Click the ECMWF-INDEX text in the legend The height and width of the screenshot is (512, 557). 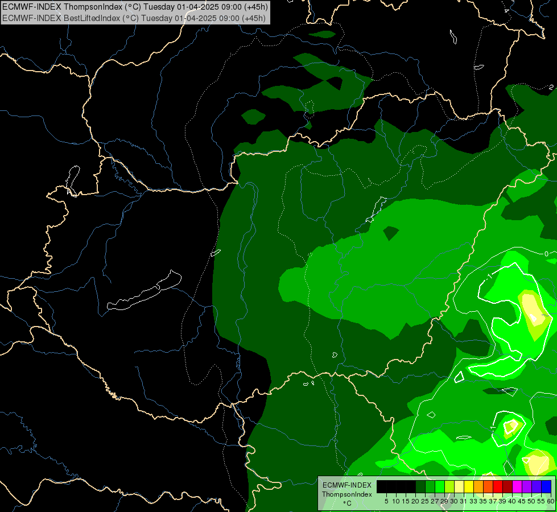click(x=347, y=485)
